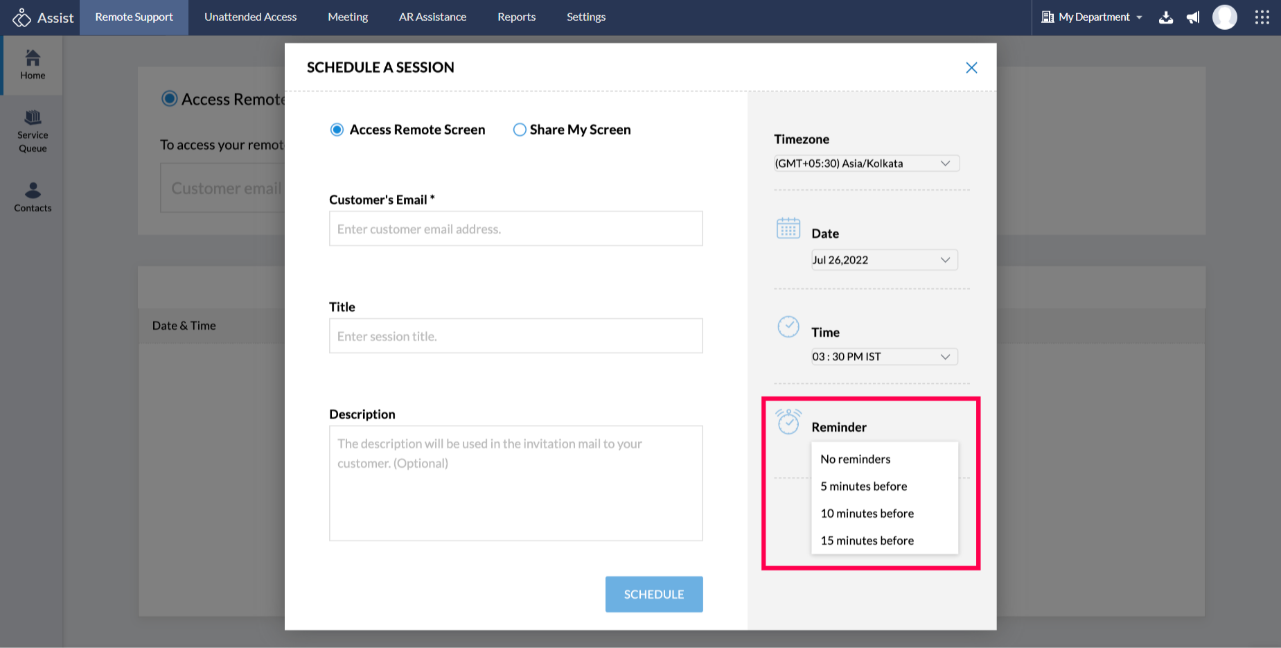Switch to the Unattended Access tab

[250, 17]
